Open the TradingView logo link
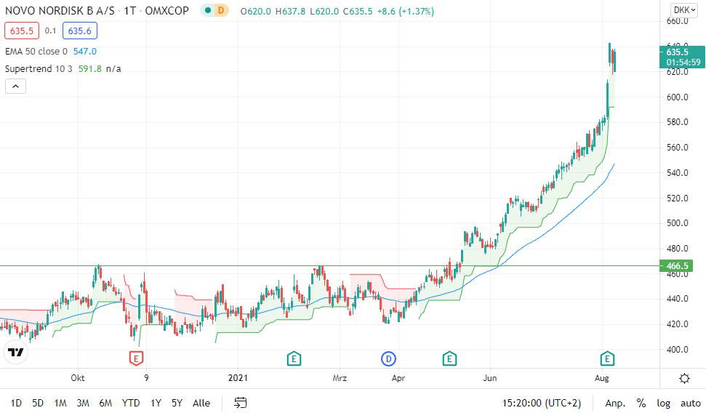This screenshot has width=706, height=413. click(16, 352)
